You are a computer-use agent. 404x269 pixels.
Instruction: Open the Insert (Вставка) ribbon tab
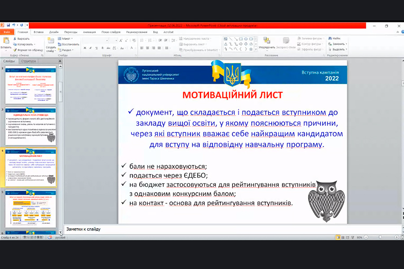39,32
